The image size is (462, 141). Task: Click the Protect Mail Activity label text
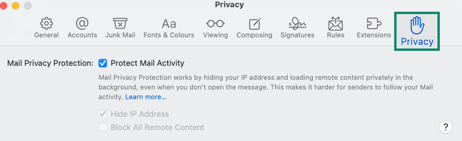(147, 63)
